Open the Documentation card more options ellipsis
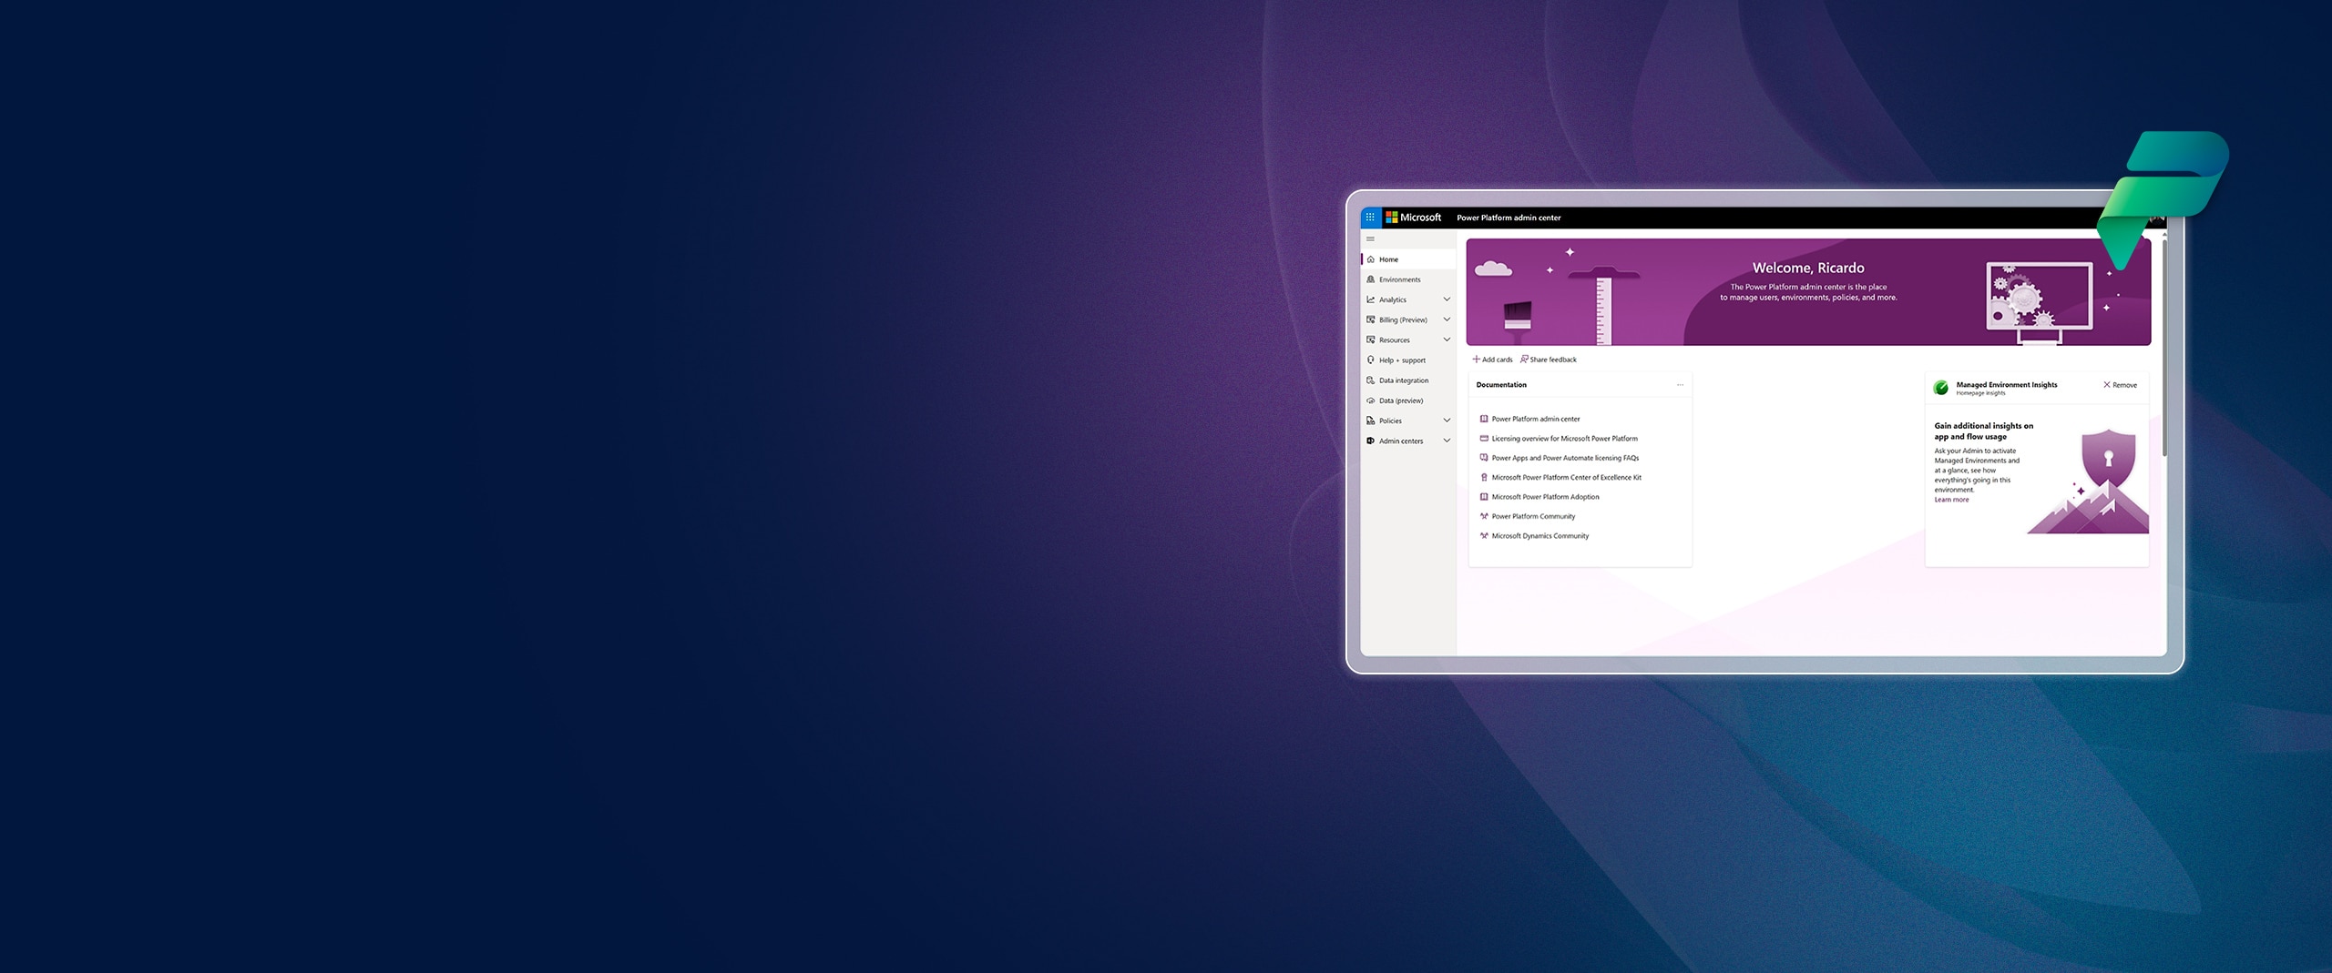This screenshot has width=2332, height=973. click(1680, 385)
